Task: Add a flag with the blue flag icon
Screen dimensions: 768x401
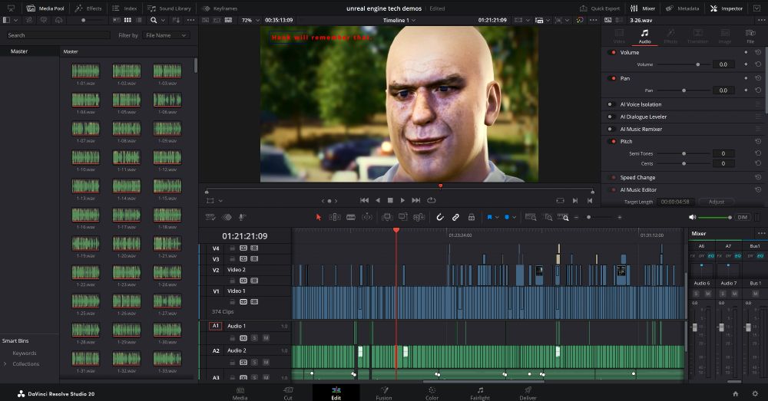Action: [489, 217]
